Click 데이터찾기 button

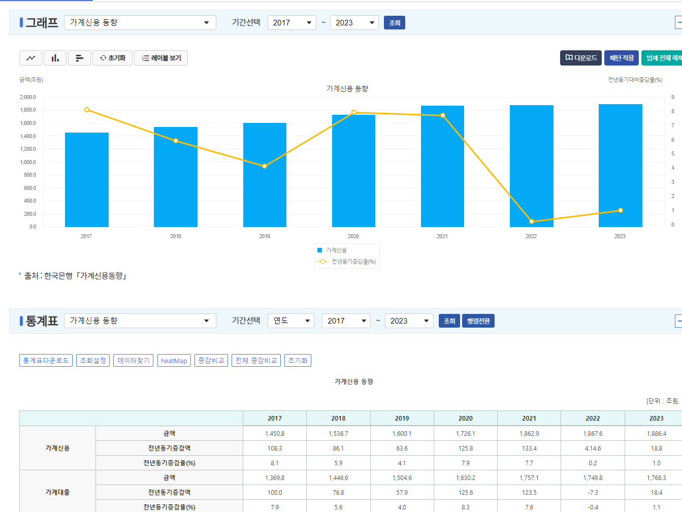134,361
